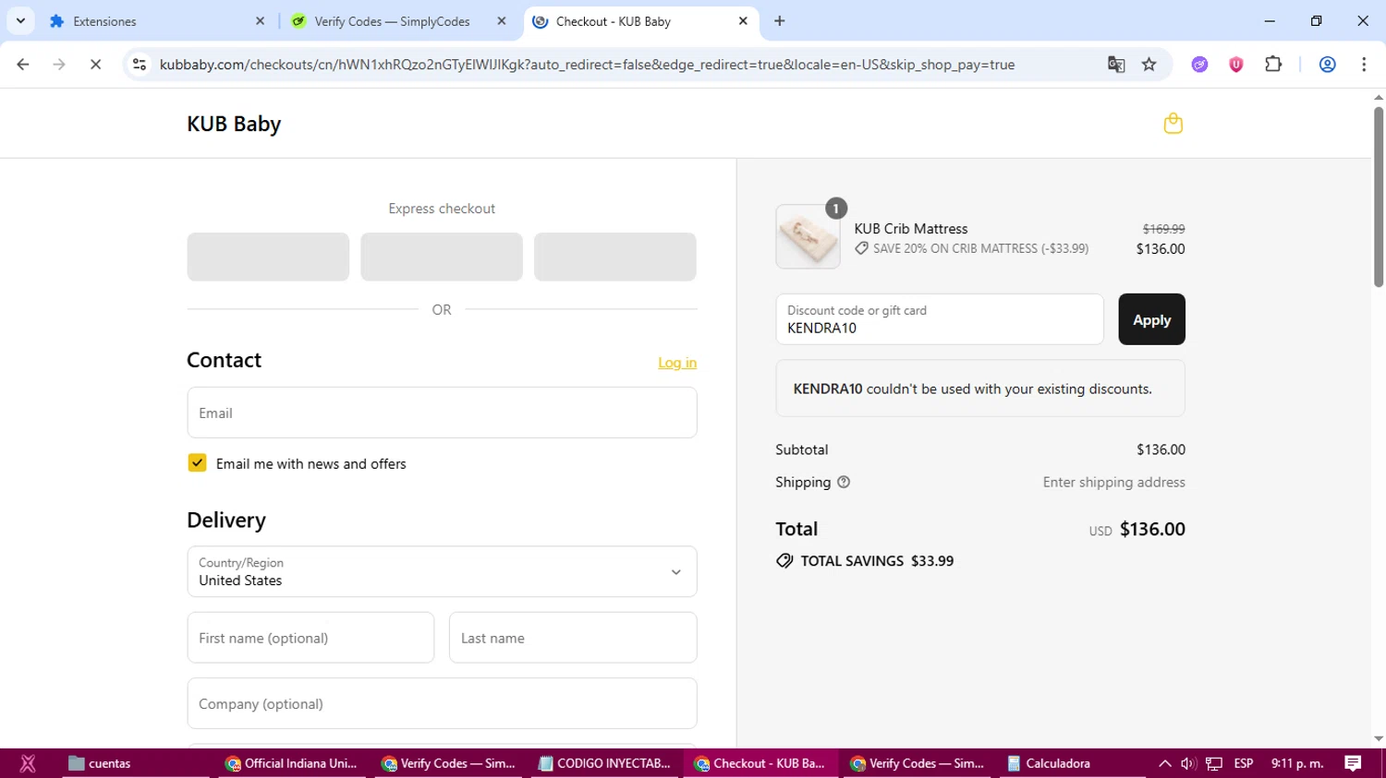Uncheck Email me with news and offers
This screenshot has height=778, width=1386.
click(x=197, y=463)
